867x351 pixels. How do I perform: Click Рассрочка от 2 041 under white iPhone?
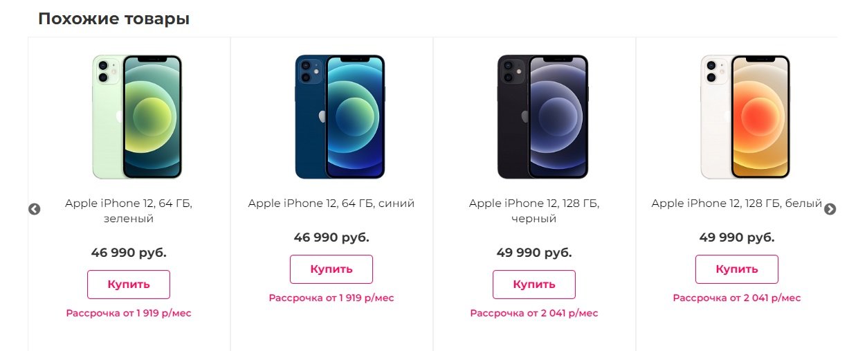tap(736, 298)
